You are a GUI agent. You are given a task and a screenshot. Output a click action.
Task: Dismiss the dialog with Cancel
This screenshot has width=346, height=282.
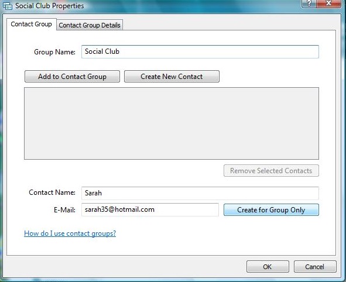(315, 267)
